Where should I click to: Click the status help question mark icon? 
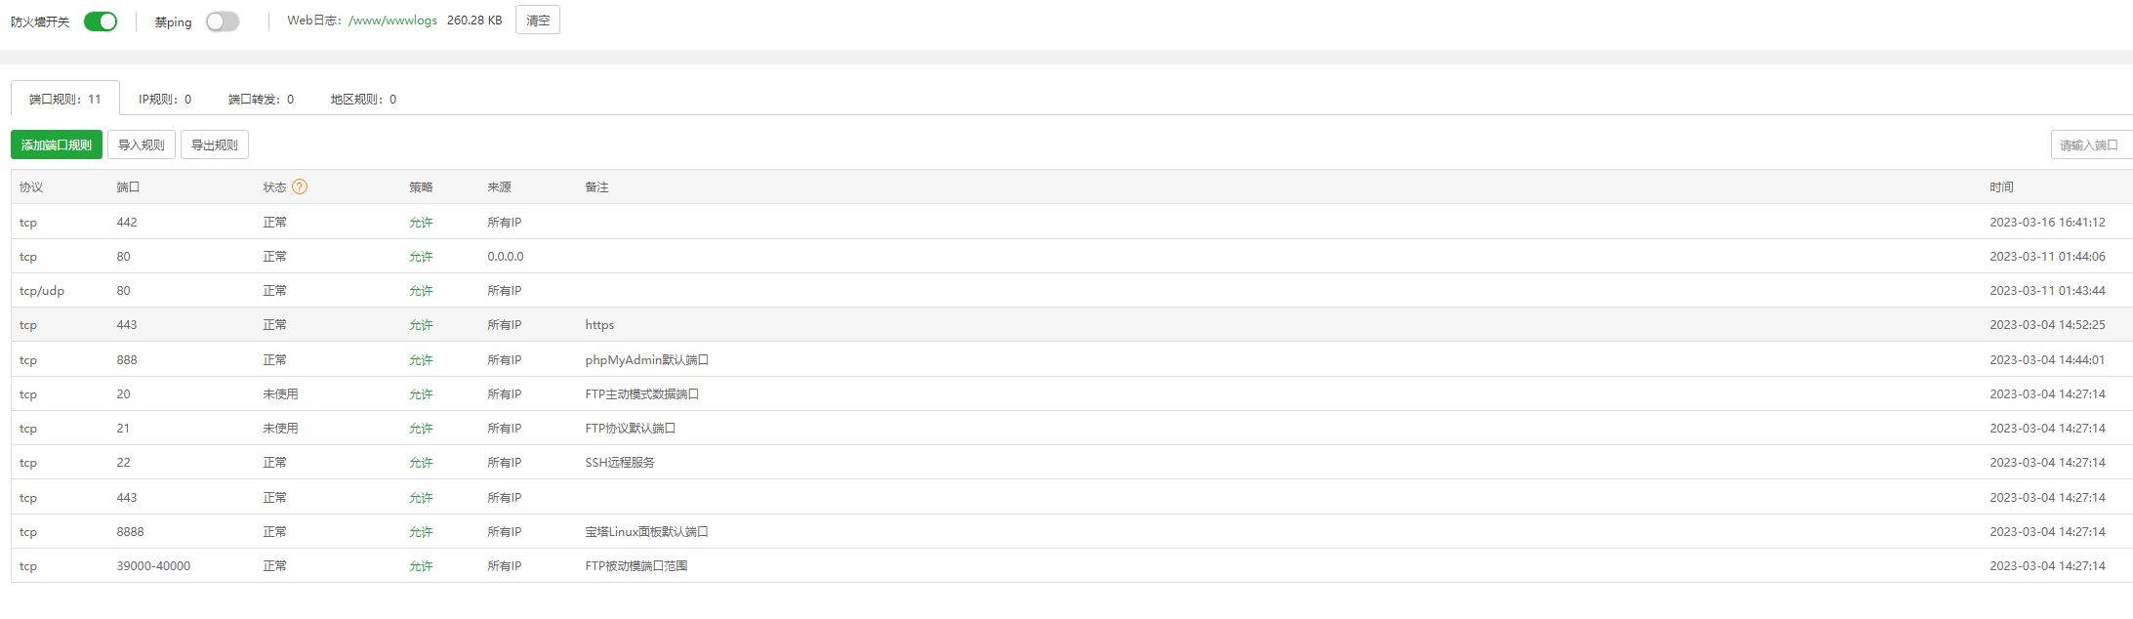coord(300,186)
